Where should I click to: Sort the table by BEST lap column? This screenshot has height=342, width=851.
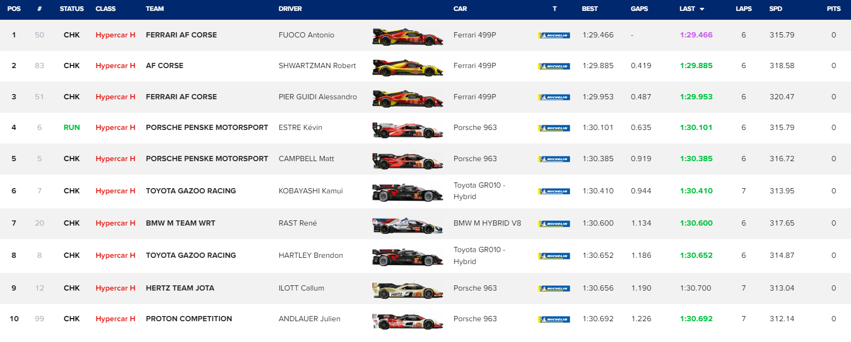click(589, 9)
